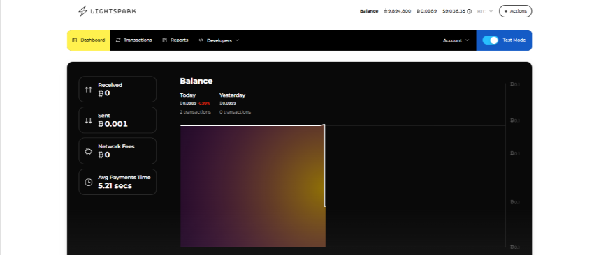Click the Sent down-arrows icon
This screenshot has width=601, height=255.
(89, 121)
